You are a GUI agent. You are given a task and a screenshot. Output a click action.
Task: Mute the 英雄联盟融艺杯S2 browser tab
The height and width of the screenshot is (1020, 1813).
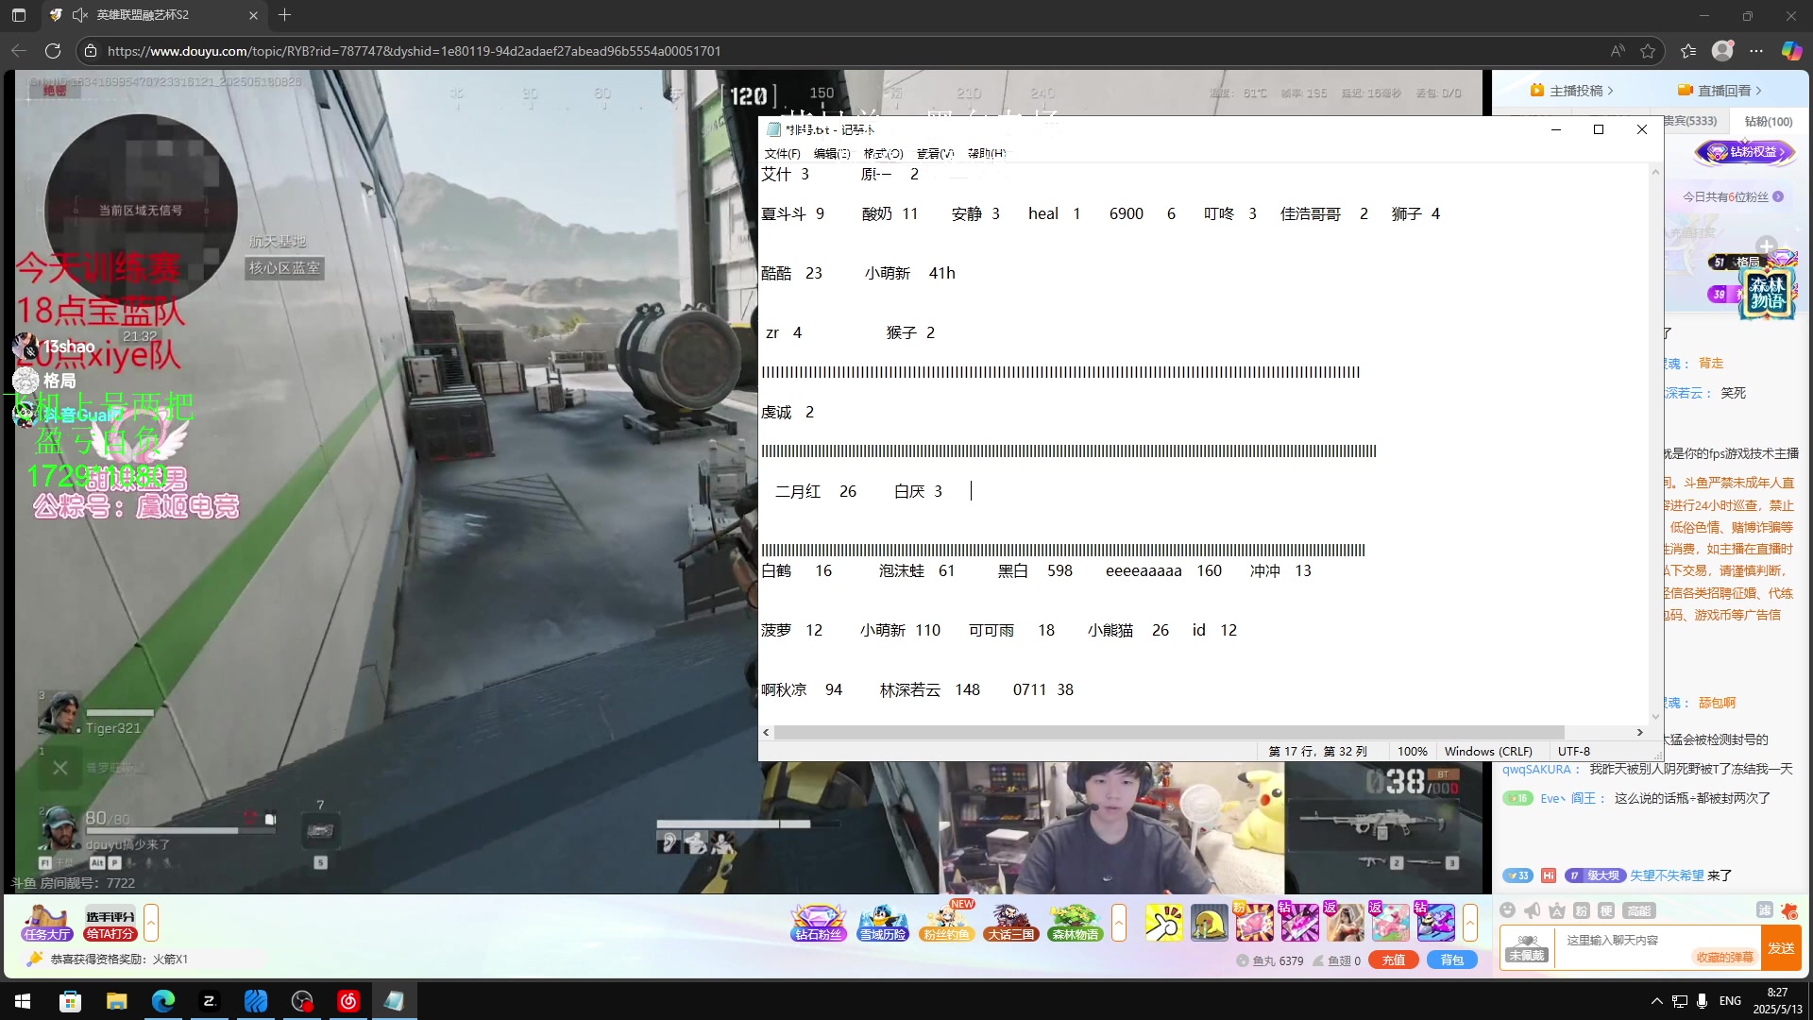tap(80, 15)
